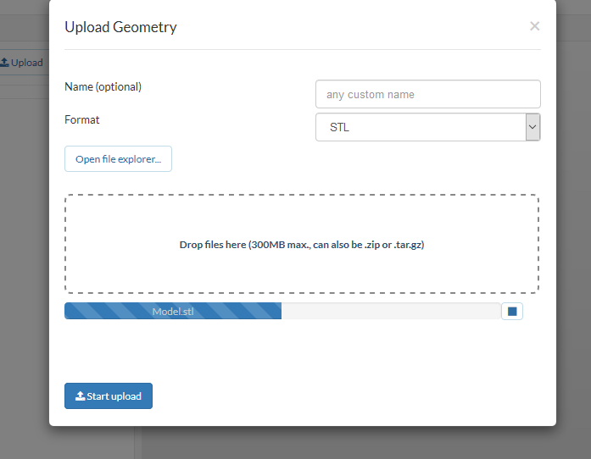Click the 'Drop files here' hint text
This screenshot has height=459, width=591.
(x=301, y=245)
